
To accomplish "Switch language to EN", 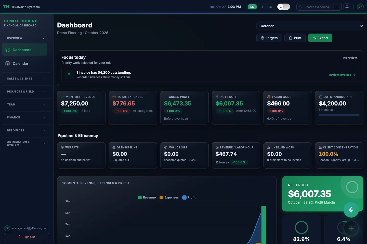I will click(x=252, y=7).
